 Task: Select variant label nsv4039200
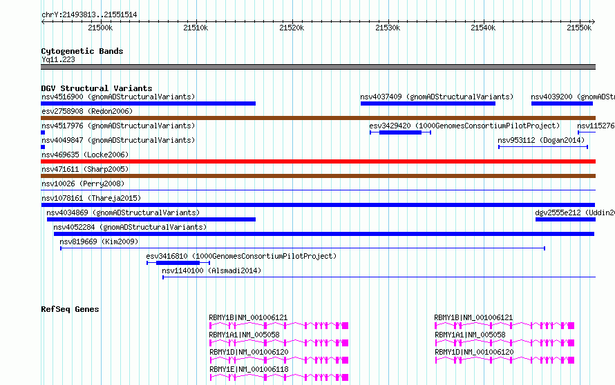[573, 97]
